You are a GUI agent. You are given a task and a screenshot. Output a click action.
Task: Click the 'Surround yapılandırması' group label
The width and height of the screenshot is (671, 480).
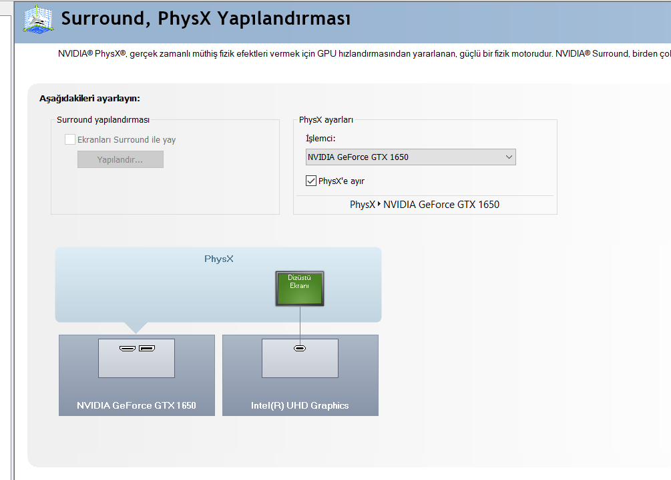pyautogui.click(x=103, y=120)
